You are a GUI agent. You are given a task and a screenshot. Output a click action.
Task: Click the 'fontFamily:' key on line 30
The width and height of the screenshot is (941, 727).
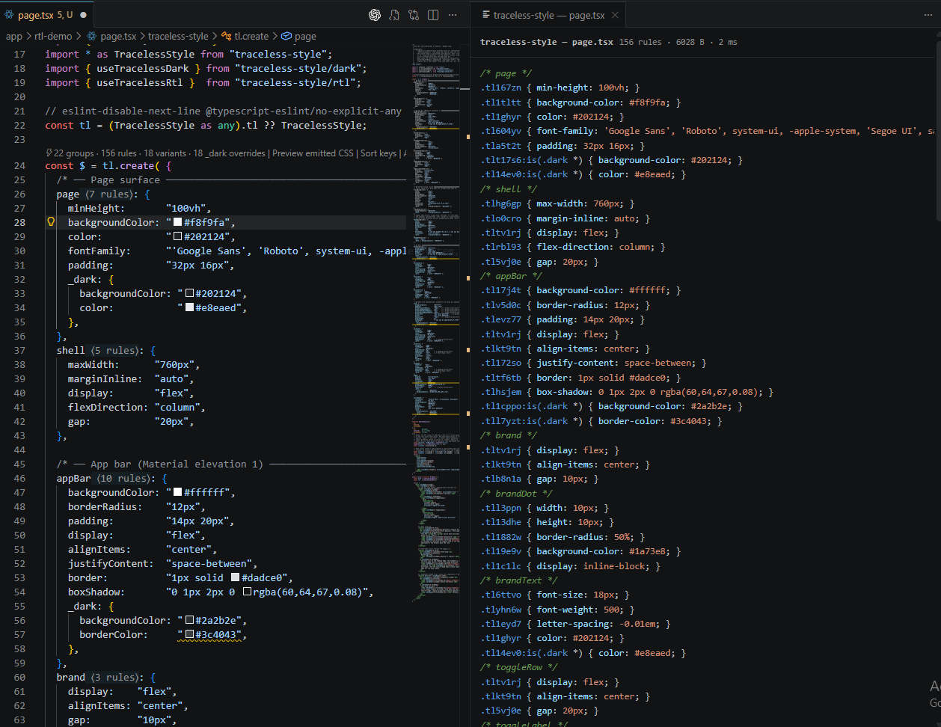(x=99, y=251)
